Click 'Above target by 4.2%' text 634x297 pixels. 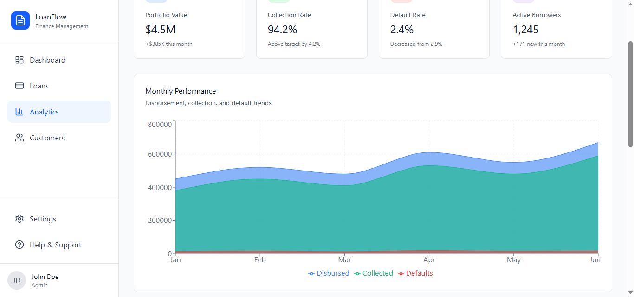(294, 44)
